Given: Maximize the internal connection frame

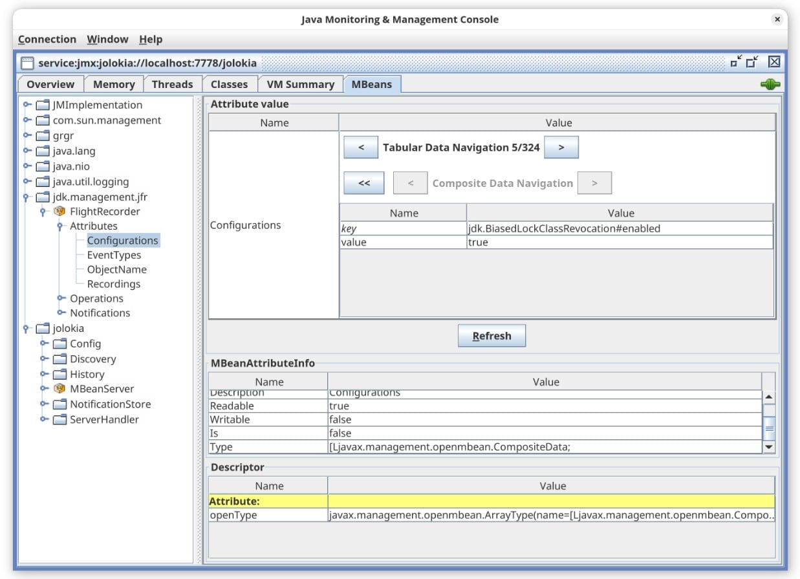Looking at the screenshot, I should point(752,62).
